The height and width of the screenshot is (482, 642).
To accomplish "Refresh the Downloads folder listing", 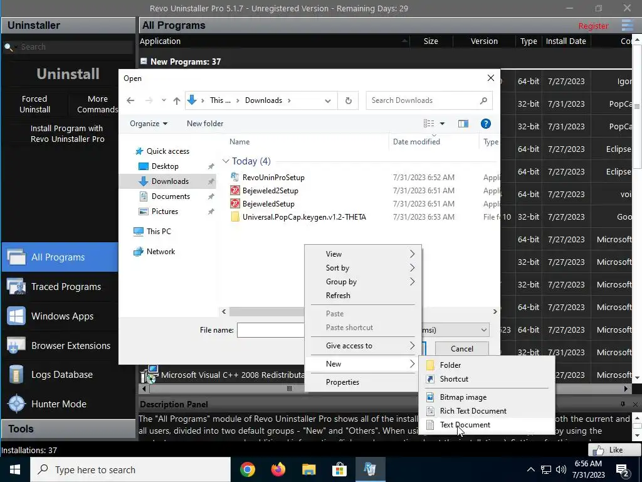I will coord(348,100).
